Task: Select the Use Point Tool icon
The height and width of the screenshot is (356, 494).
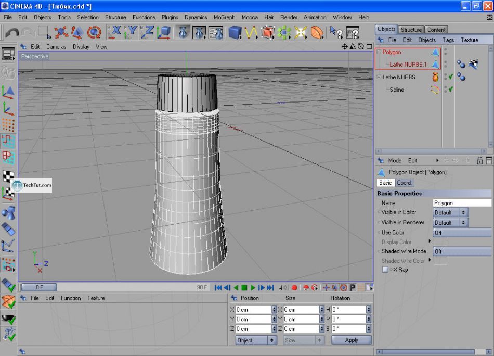Action: (x=8, y=125)
